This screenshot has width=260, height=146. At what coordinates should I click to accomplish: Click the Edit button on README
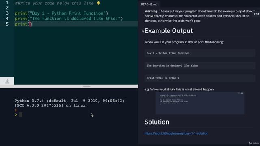point(256,14)
